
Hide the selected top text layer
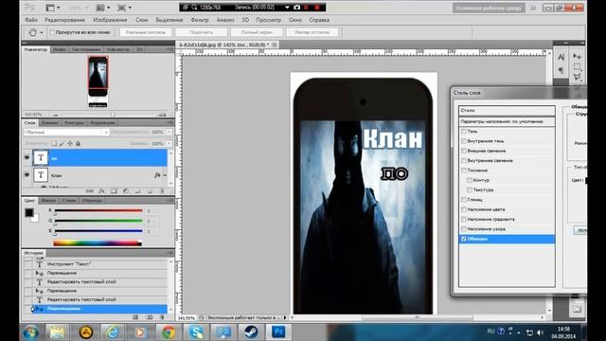(x=27, y=158)
